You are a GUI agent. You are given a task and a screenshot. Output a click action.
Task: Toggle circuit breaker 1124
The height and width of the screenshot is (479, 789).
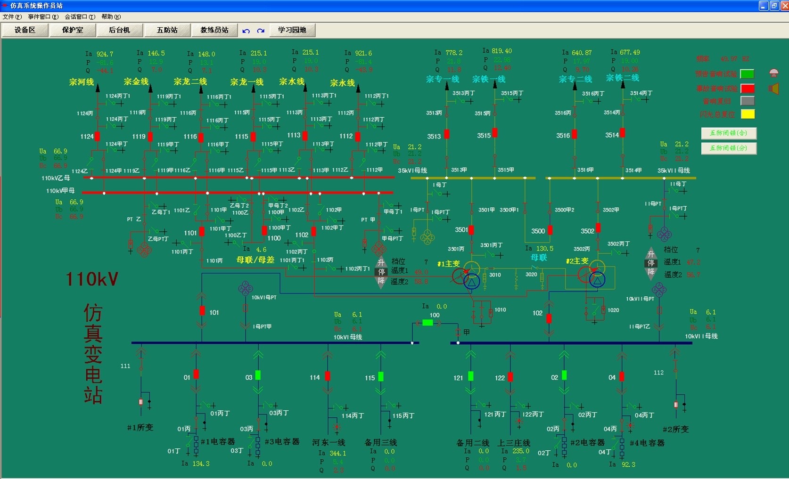pyautogui.click(x=97, y=137)
